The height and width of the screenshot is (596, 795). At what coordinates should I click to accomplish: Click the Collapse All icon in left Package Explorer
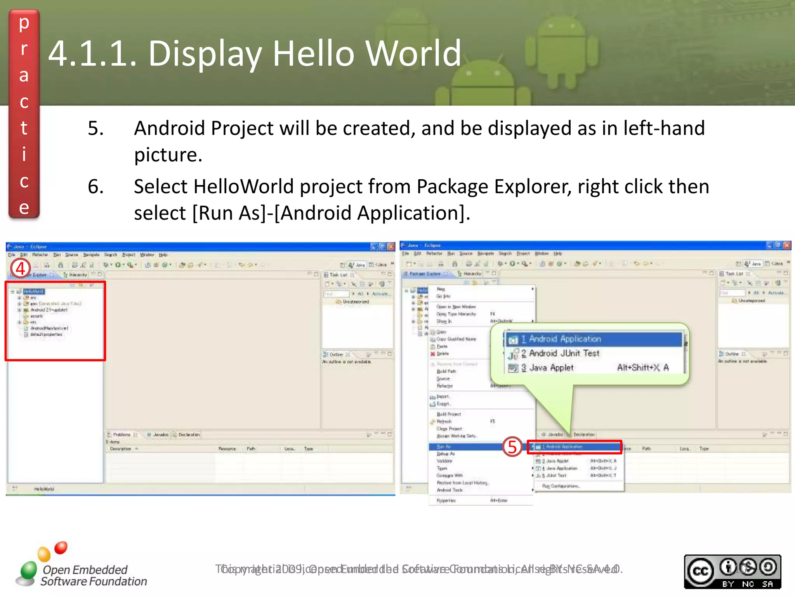coord(72,285)
